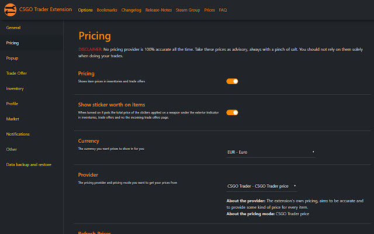The image size is (374, 234).
Task: Open the Currency dropdown showing EUR - Euro
Action: (271, 152)
